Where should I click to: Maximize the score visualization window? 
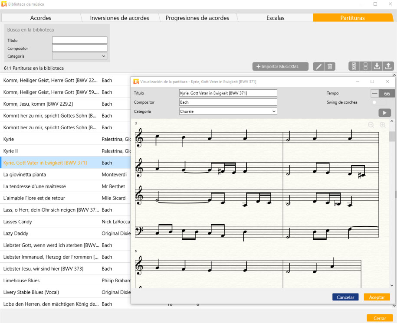tap(372, 82)
